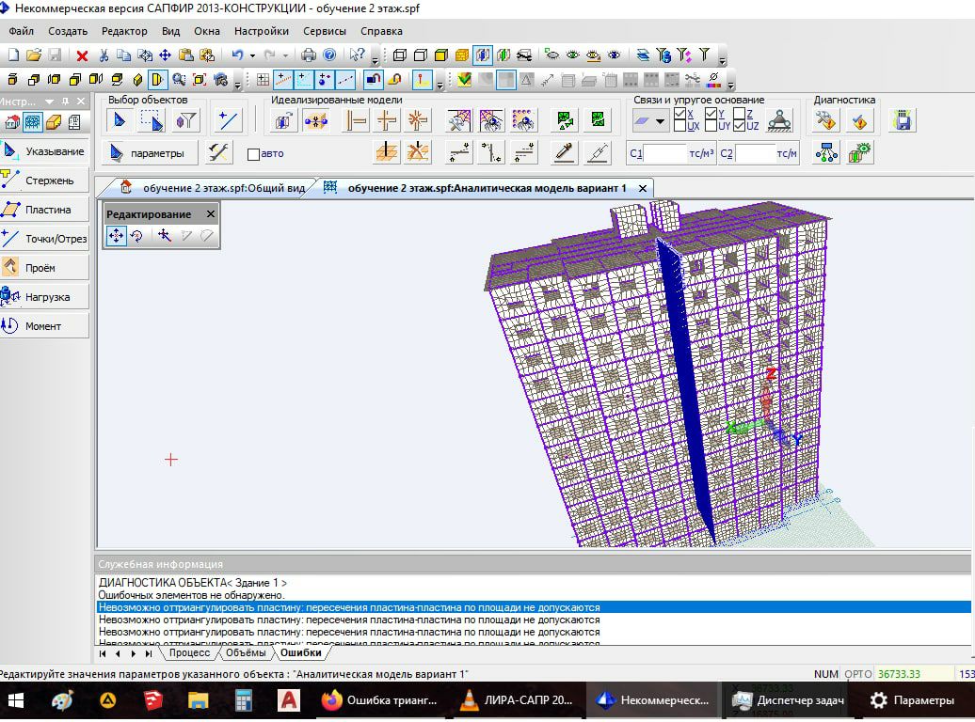975x722 pixels.
Task: Expand the Инстр... panel dropdown arrow
Action: pyautogui.click(x=49, y=102)
